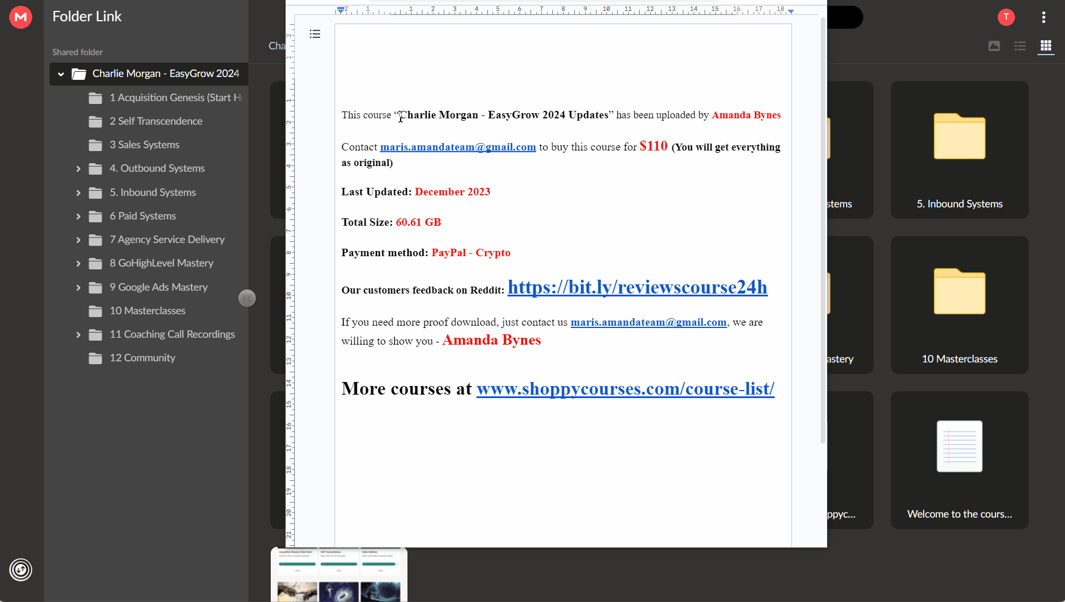
Task: Click the right indent marker on the ruler
Action: click(791, 11)
